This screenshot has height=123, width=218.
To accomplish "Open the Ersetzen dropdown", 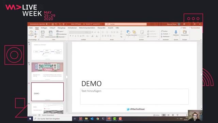I will (x=166, y=34).
